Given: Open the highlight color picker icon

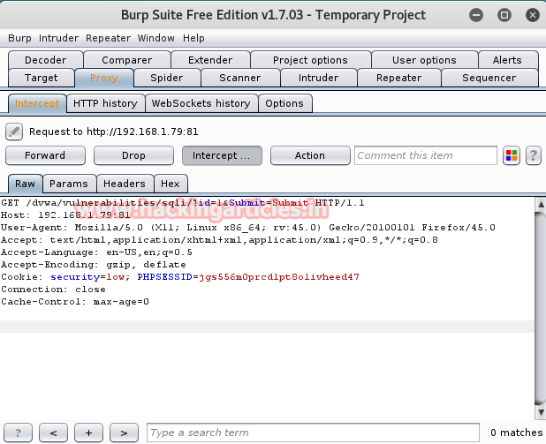Looking at the screenshot, I should 512,155.
